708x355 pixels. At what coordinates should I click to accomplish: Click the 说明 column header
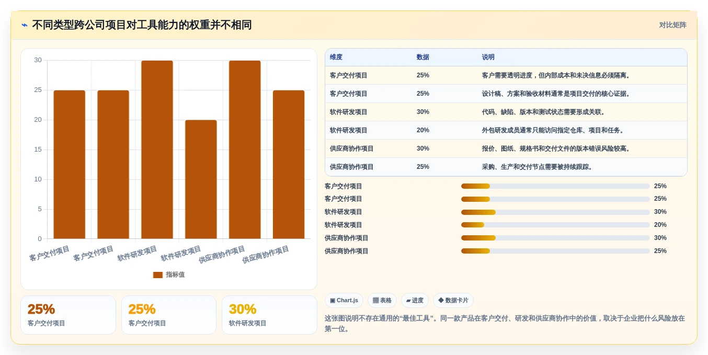pos(488,57)
